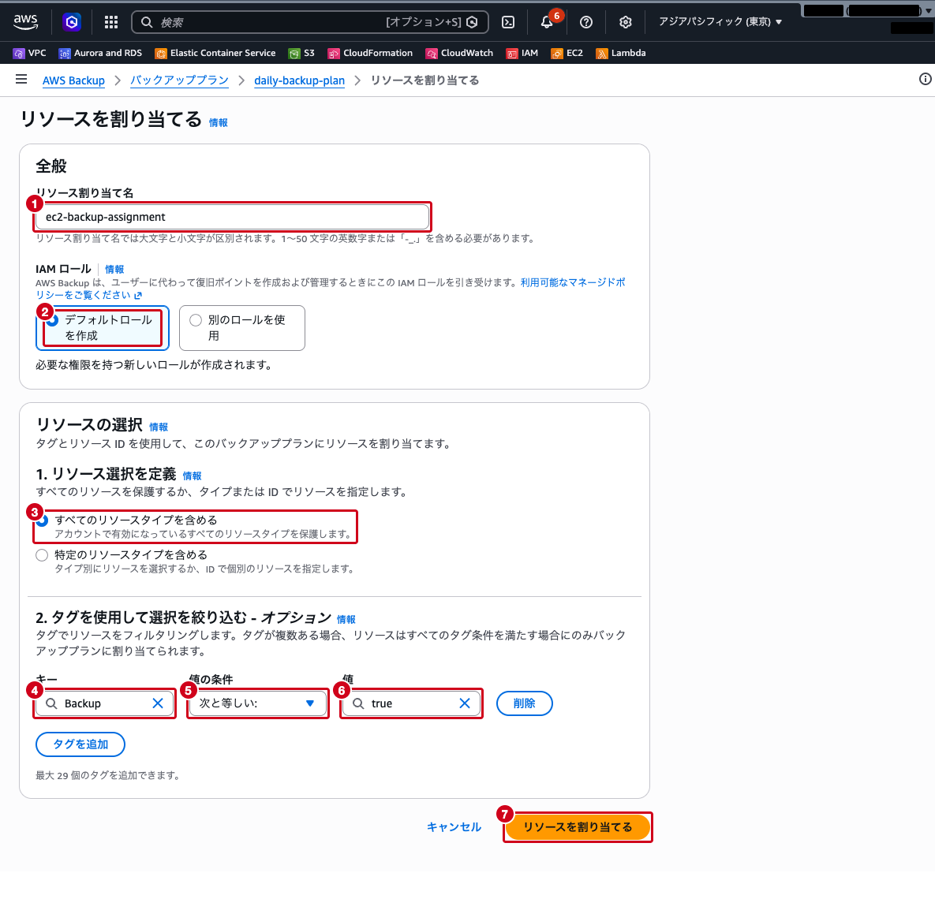Open CloudWatch service shortcut
935x899 pixels.
tap(459, 53)
